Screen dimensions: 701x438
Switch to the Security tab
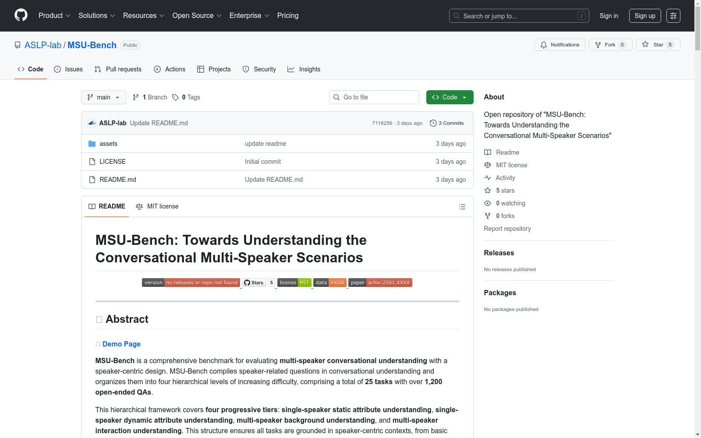point(259,69)
